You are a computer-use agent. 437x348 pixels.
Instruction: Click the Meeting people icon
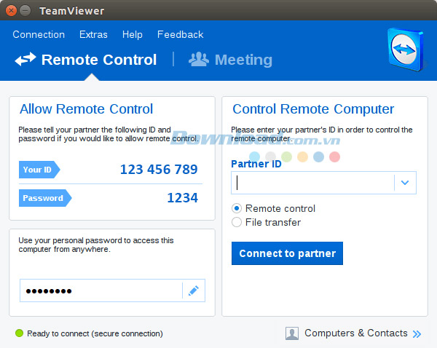pos(198,60)
